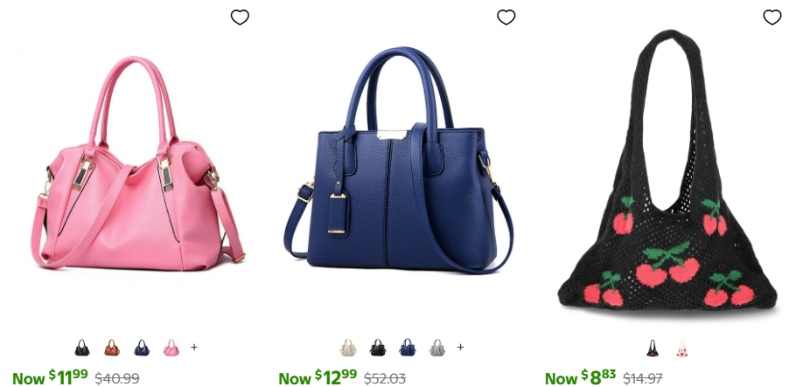Open the pink handbag product image
This screenshot has height=387, width=796.
click(138, 163)
